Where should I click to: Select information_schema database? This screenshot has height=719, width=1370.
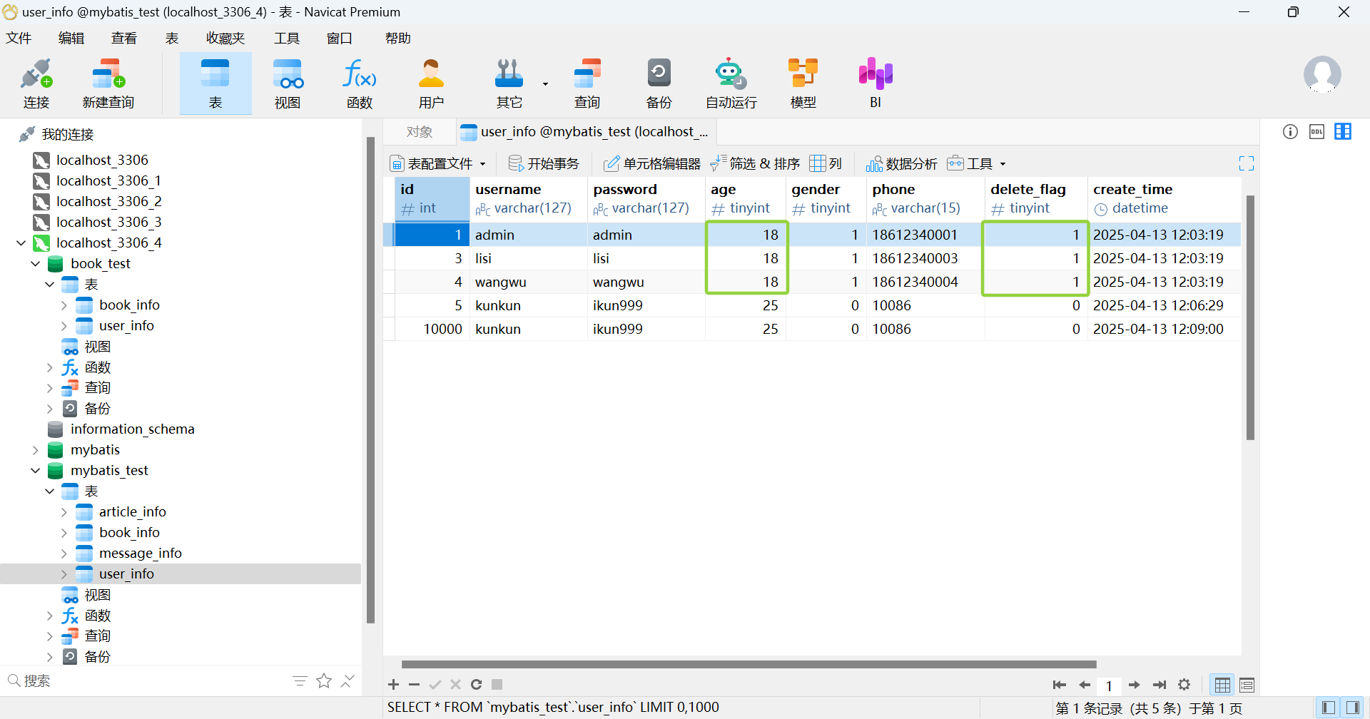point(132,429)
